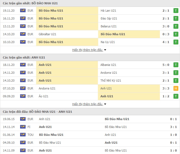Click the green T badge for Hà Lan U21 match
Viewport: 180px width, 154px height.
tap(176, 11)
